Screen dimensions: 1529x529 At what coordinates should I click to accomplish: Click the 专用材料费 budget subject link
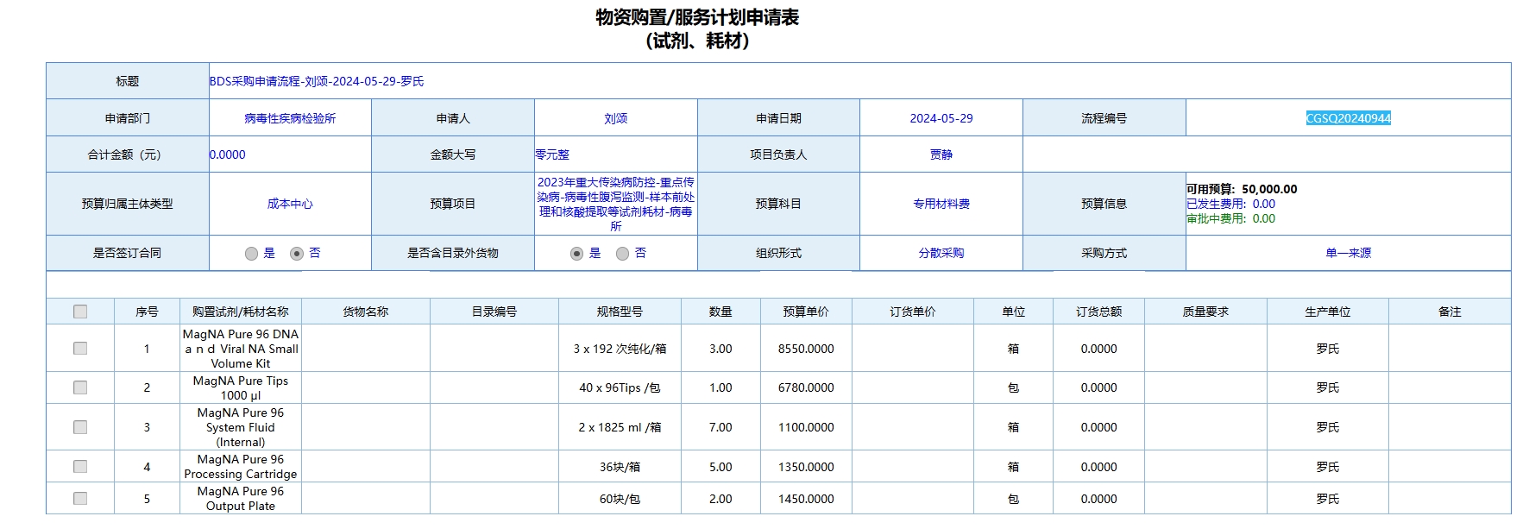click(941, 204)
